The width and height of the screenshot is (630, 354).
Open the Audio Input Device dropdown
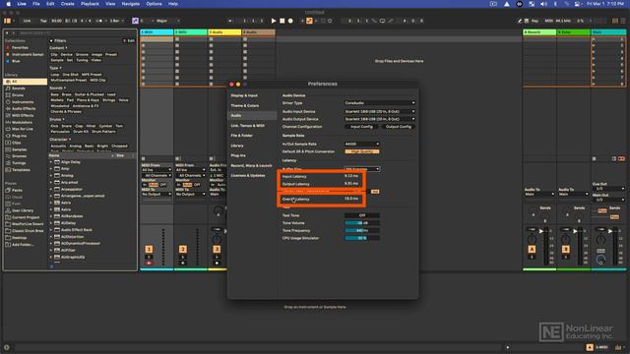pos(380,111)
